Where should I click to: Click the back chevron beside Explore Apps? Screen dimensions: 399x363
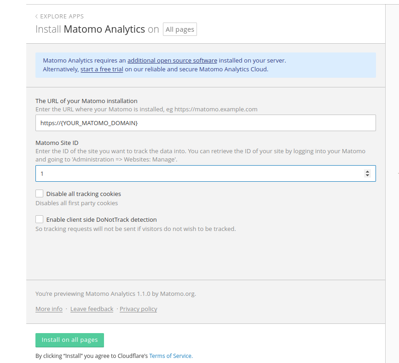[x=37, y=17]
